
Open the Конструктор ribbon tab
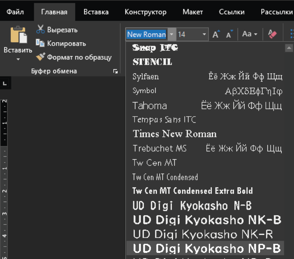click(145, 12)
